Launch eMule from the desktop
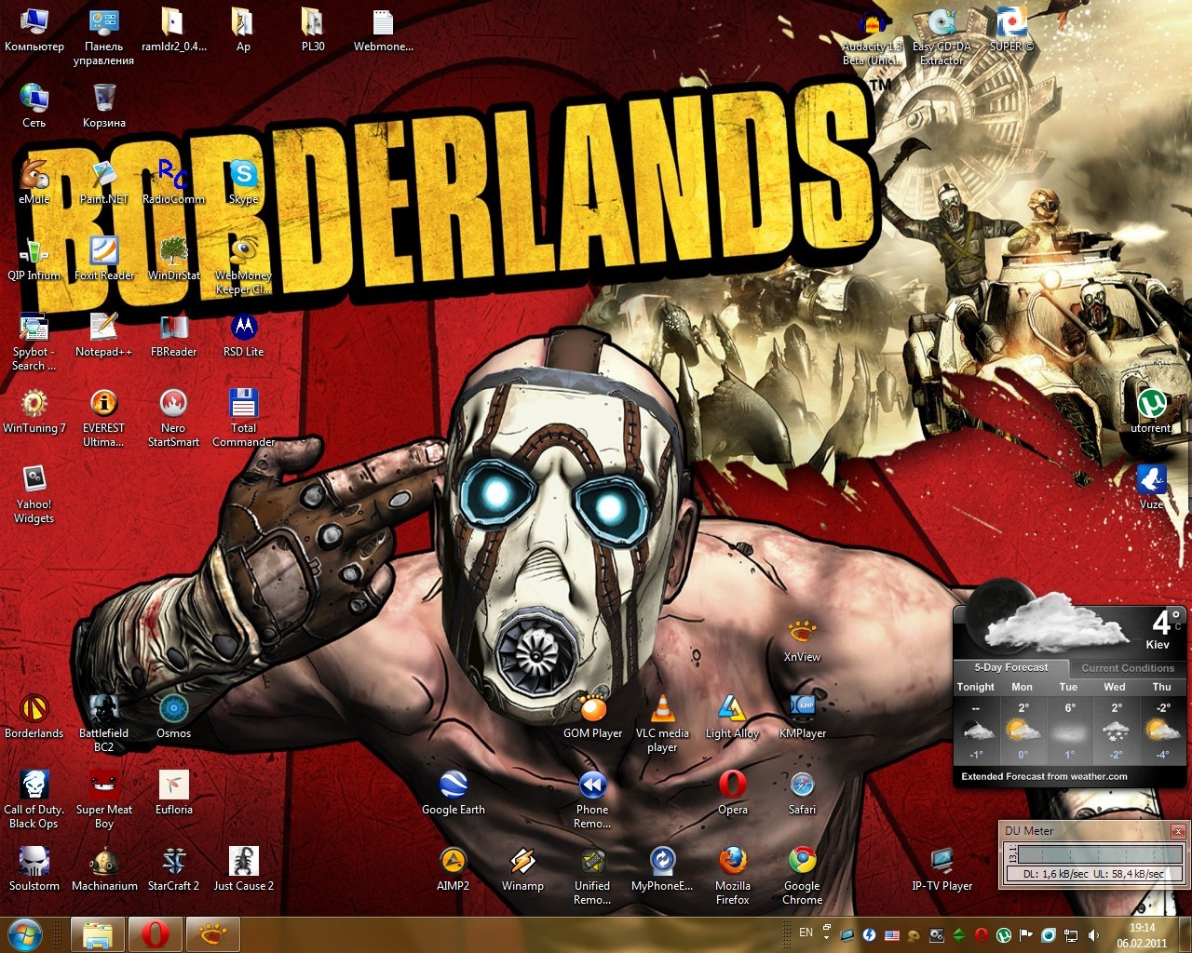The width and height of the screenshot is (1192, 953). [34, 181]
